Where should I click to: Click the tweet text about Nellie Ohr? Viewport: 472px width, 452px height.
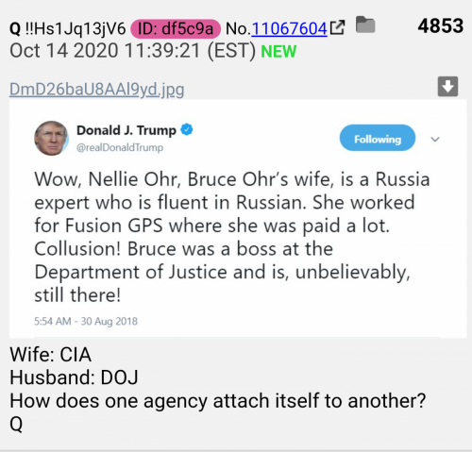click(x=232, y=237)
